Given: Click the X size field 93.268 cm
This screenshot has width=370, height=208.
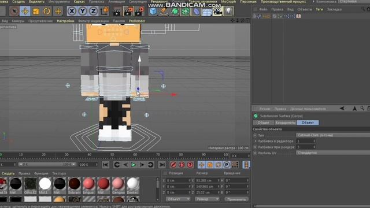Looking at the screenshot, I should pyautogui.click(x=207, y=180).
